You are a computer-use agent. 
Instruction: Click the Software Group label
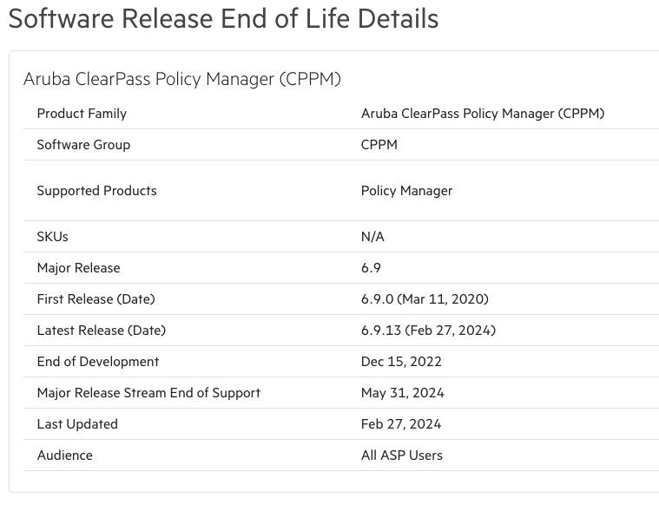click(83, 144)
